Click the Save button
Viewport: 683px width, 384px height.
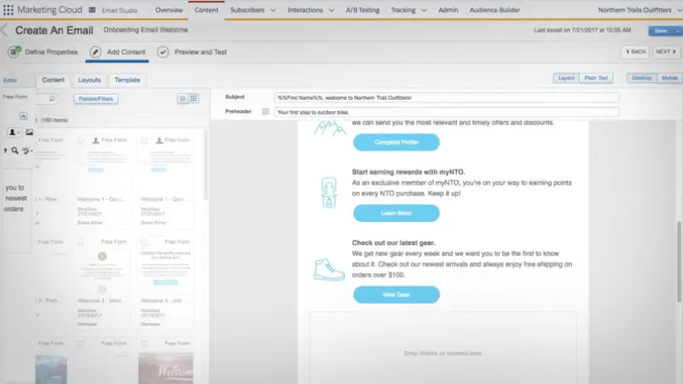coord(661,31)
